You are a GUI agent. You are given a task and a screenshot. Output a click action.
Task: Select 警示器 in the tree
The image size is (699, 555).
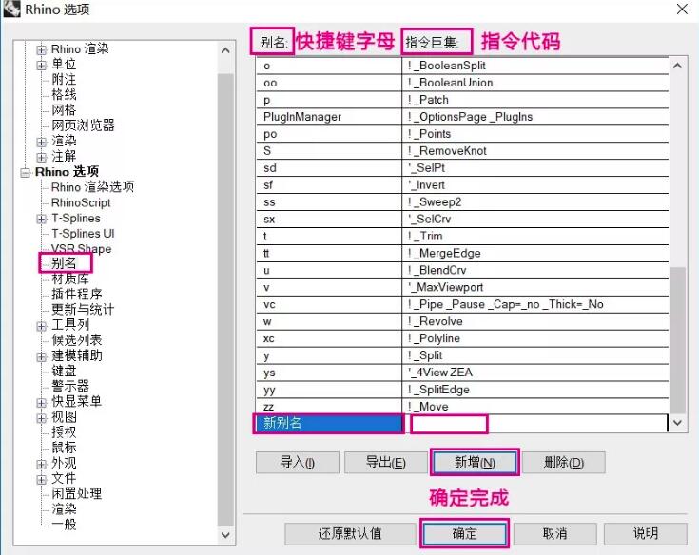70,386
